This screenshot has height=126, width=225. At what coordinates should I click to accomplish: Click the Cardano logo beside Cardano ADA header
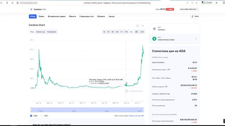pyautogui.click(x=31, y=9)
